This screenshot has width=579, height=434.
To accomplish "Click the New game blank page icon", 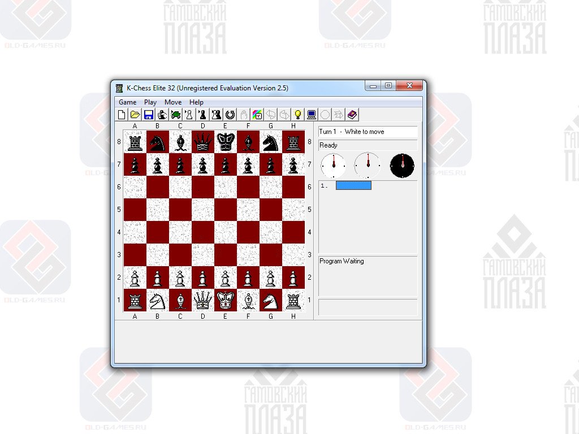I will point(122,115).
